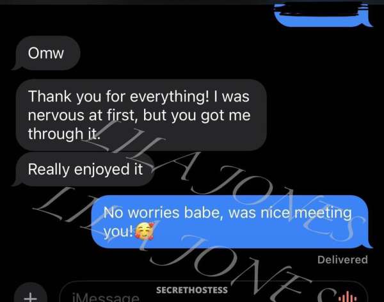Select the redacted blue bubble at top

[323, 15]
